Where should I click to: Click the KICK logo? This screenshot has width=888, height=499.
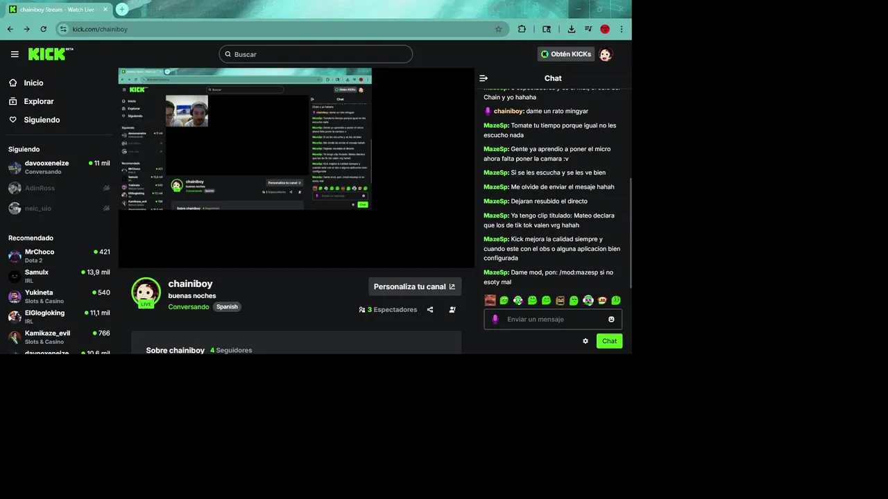(51, 54)
